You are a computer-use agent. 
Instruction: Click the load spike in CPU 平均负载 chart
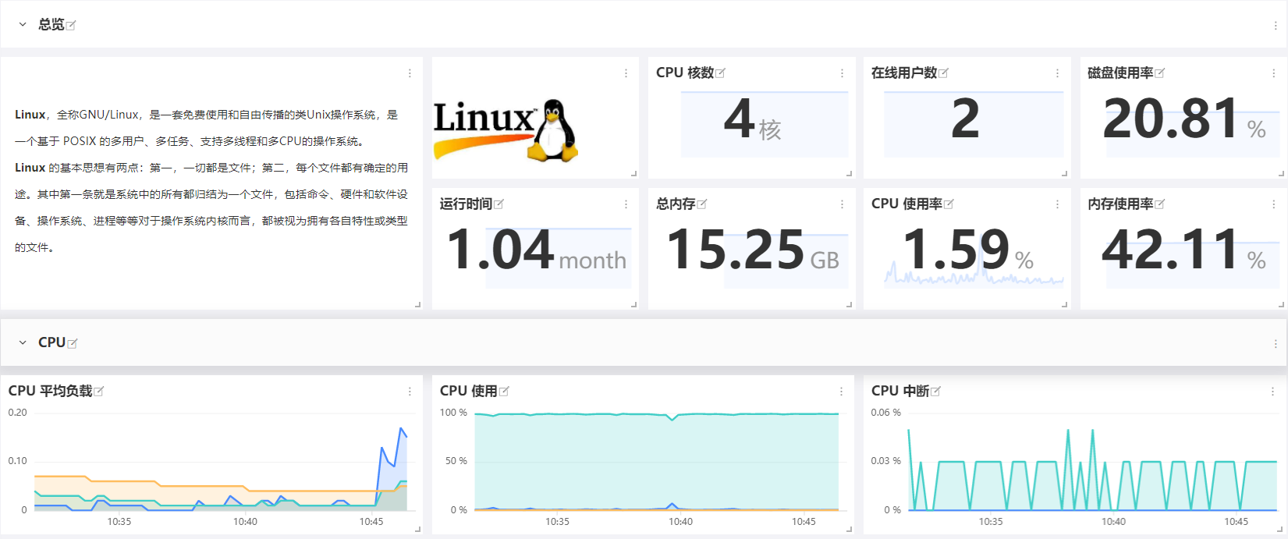(402, 429)
